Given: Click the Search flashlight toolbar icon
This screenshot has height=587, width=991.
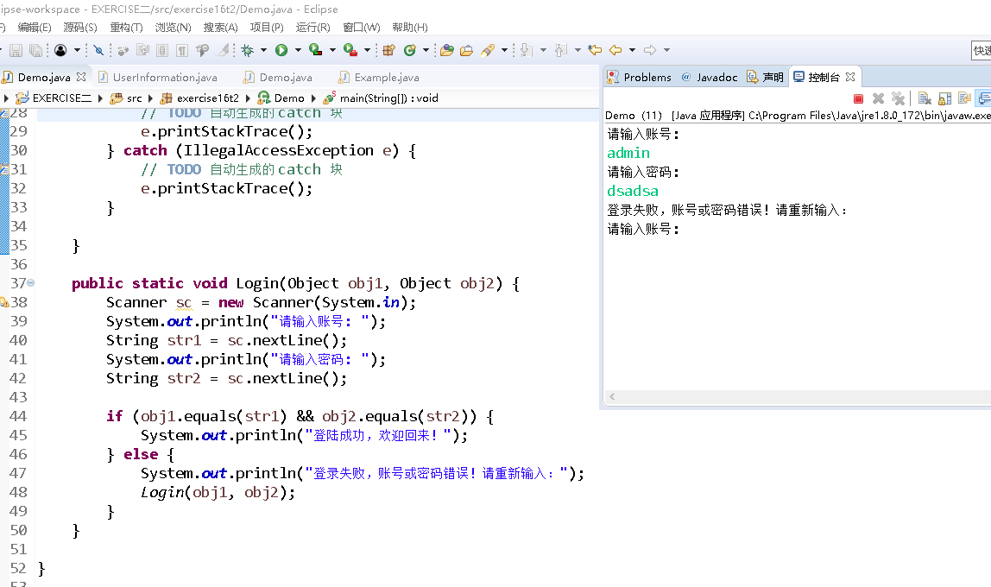Looking at the screenshot, I should [x=487, y=50].
